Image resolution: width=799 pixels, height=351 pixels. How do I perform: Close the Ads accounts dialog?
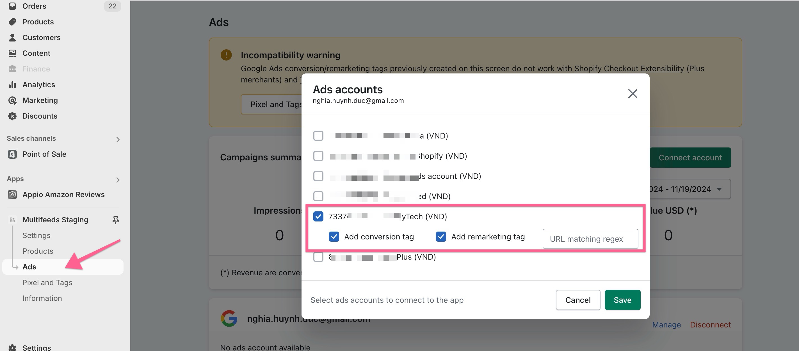tap(633, 94)
